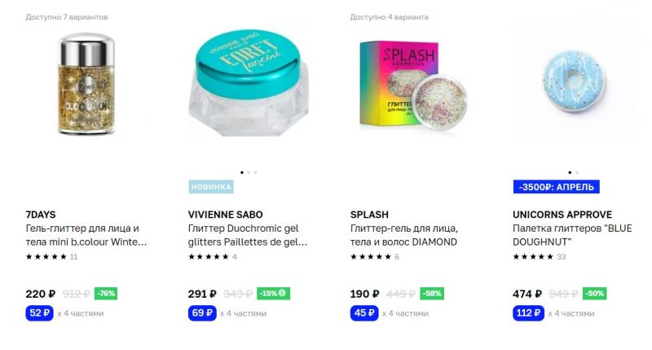The height and width of the screenshot is (350, 652).
Task: Select second carousel dot under Vivienne Sabo image
Action: [x=249, y=172]
